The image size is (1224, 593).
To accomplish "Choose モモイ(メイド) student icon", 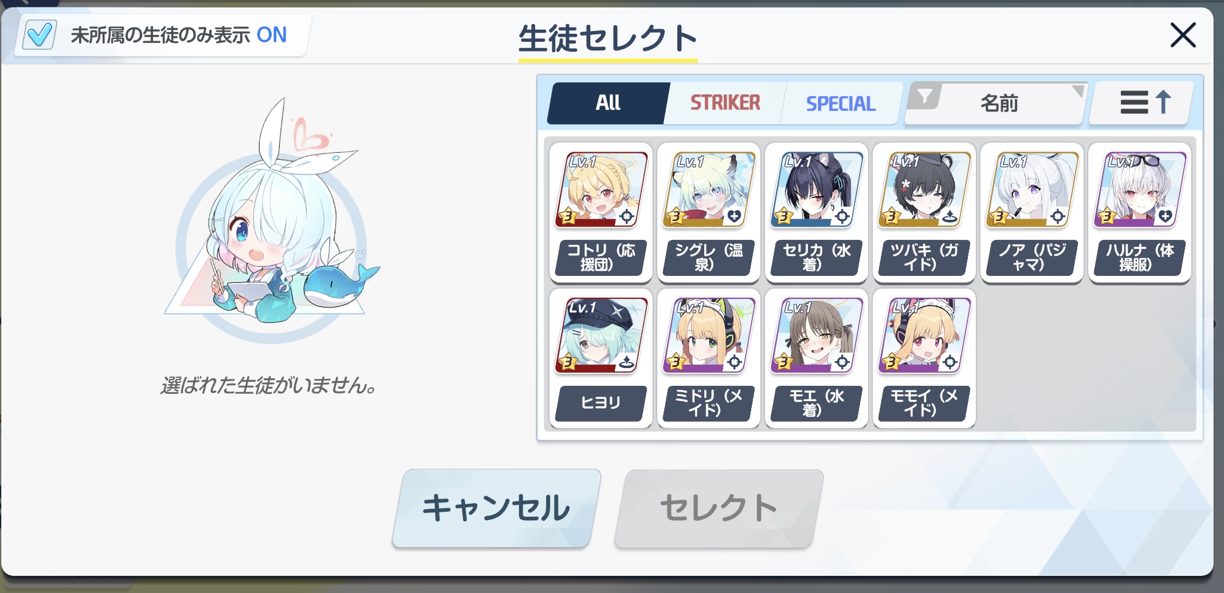I will click(x=924, y=358).
